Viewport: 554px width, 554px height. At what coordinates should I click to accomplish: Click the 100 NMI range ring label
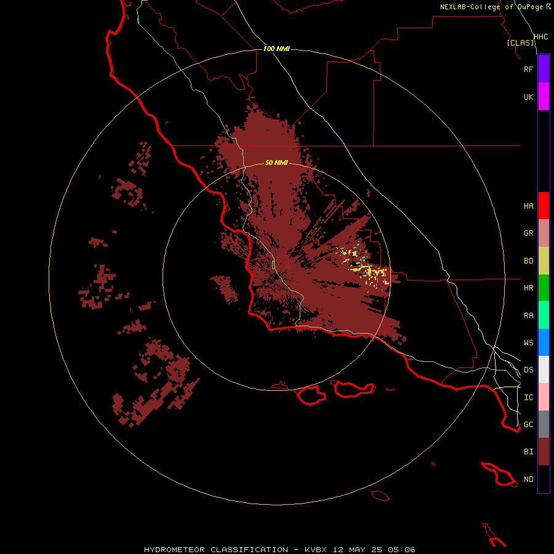(276, 49)
